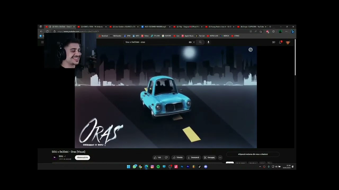
Task: Switch to the ASMO x FERA tab
Action: point(92,27)
